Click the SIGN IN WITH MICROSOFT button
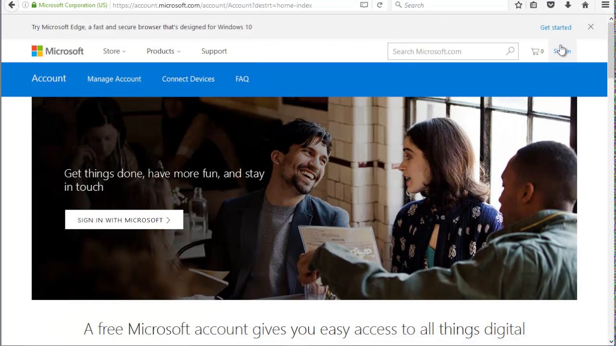 pyautogui.click(x=124, y=220)
